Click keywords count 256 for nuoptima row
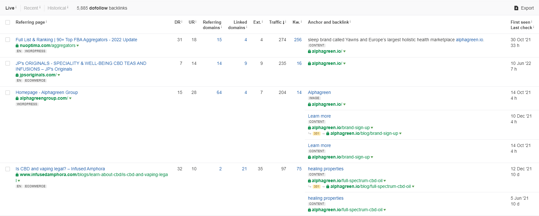Screen dimensions: 539x216 pos(298,40)
